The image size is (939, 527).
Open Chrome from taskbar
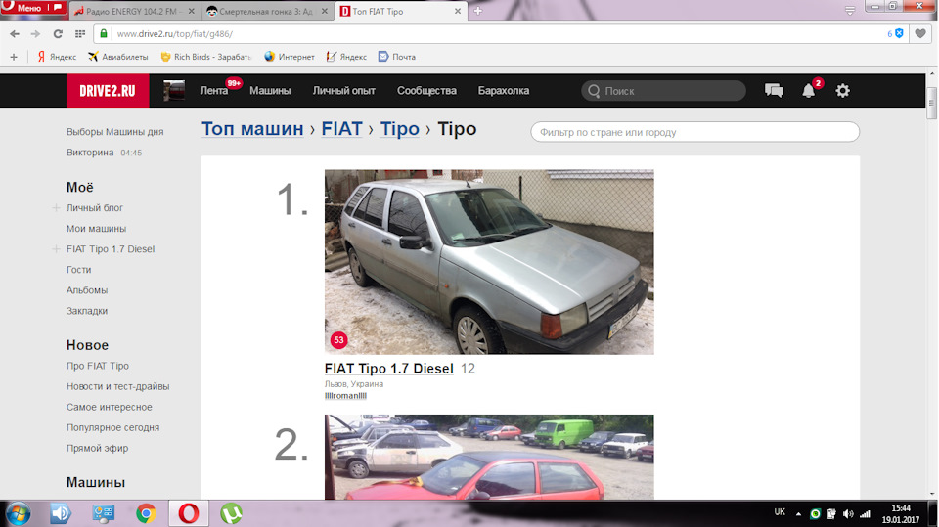click(146, 514)
